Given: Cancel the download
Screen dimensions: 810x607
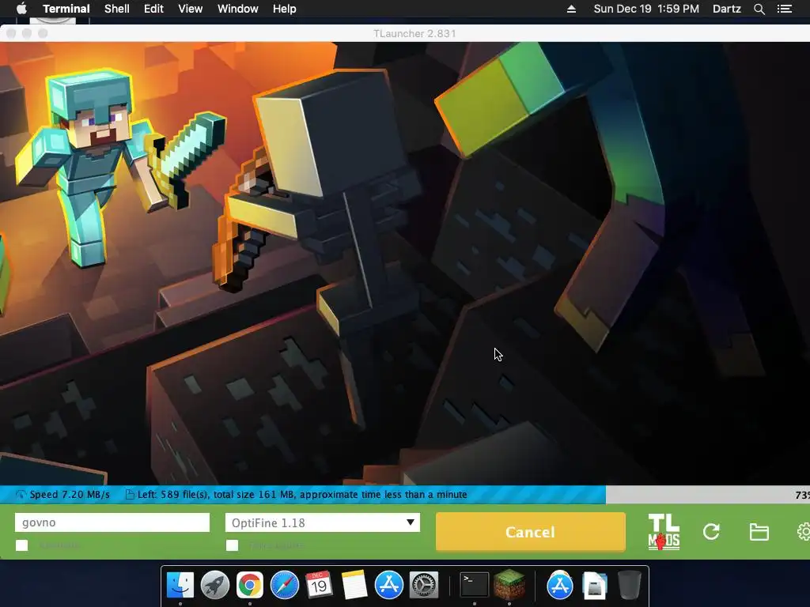Looking at the screenshot, I should [531, 532].
